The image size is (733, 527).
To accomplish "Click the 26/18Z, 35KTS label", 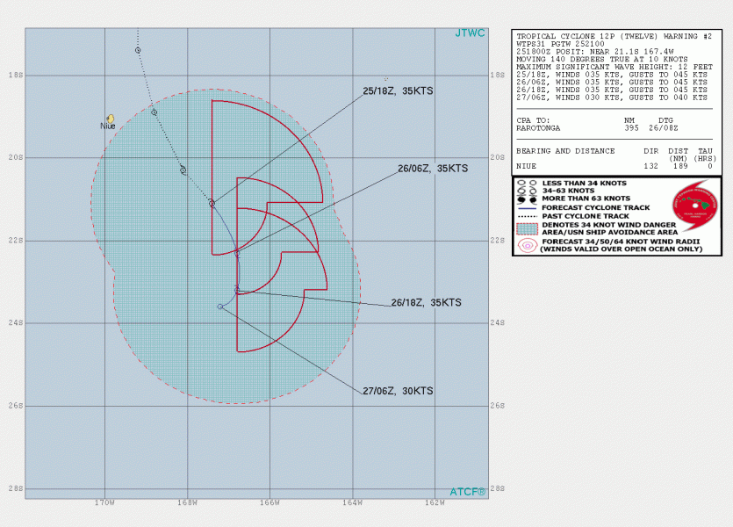I will click(427, 302).
